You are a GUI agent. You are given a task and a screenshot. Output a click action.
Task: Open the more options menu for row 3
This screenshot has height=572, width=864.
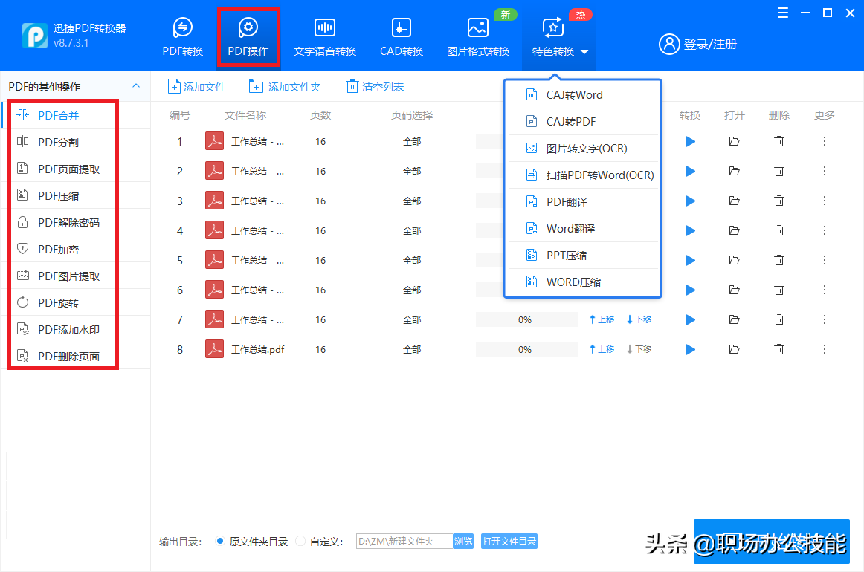click(824, 201)
